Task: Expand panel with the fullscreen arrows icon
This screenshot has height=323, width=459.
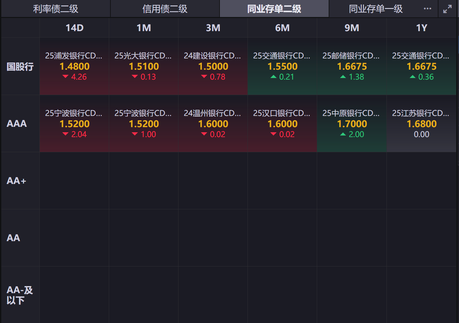Action: coord(447,9)
